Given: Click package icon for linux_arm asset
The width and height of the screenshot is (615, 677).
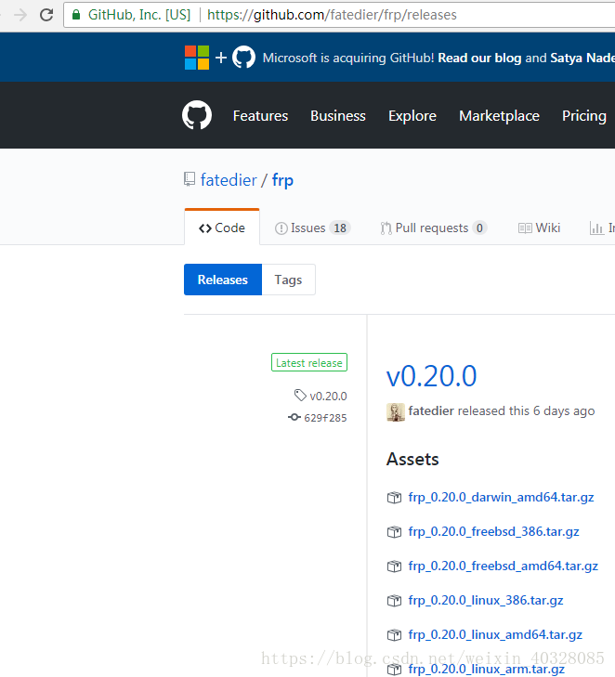Looking at the screenshot, I should click(394, 670).
